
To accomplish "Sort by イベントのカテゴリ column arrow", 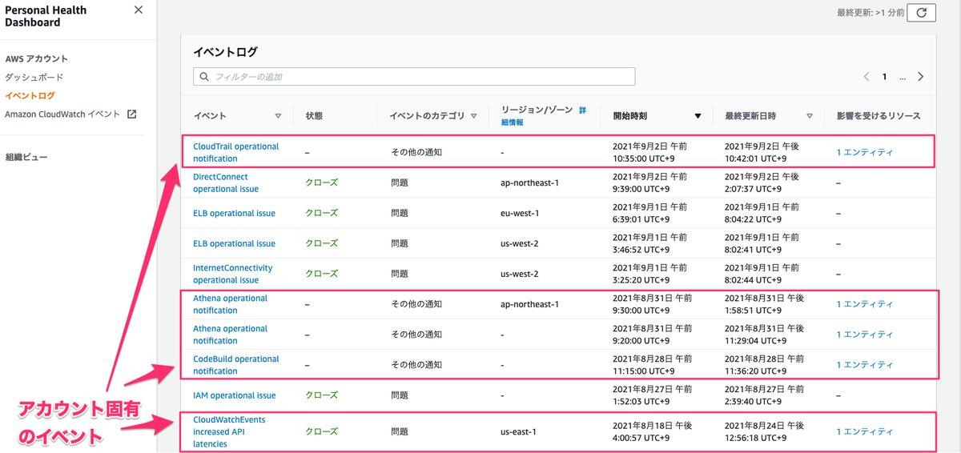I will [x=474, y=116].
